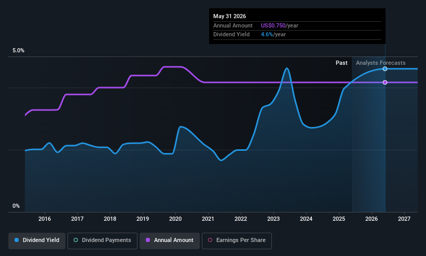This screenshot has width=426, height=256.
Task: Show the Earnings Per Share series
Action: (x=237, y=241)
